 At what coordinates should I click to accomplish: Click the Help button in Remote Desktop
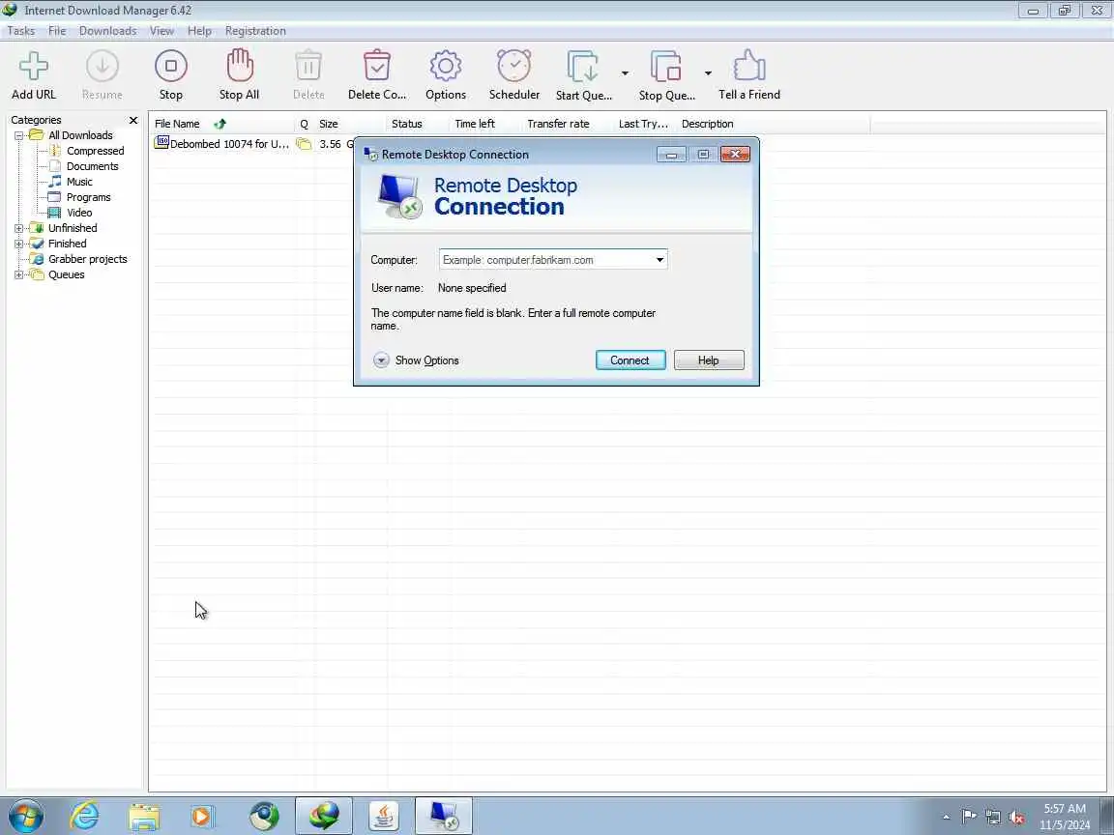[708, 360]
